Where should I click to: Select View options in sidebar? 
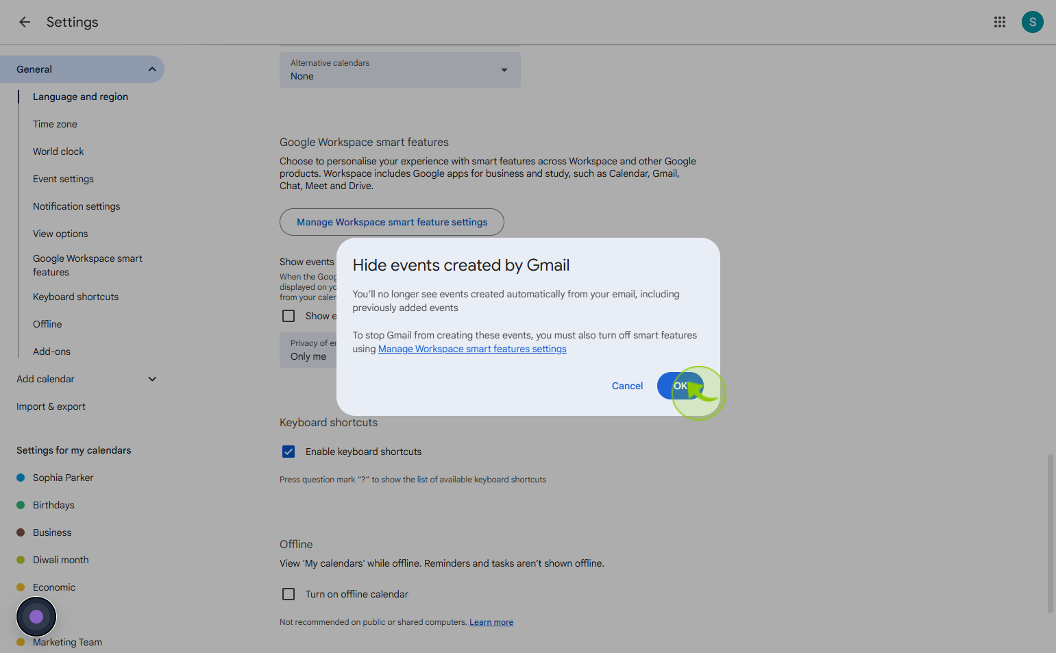coord(60,234)
